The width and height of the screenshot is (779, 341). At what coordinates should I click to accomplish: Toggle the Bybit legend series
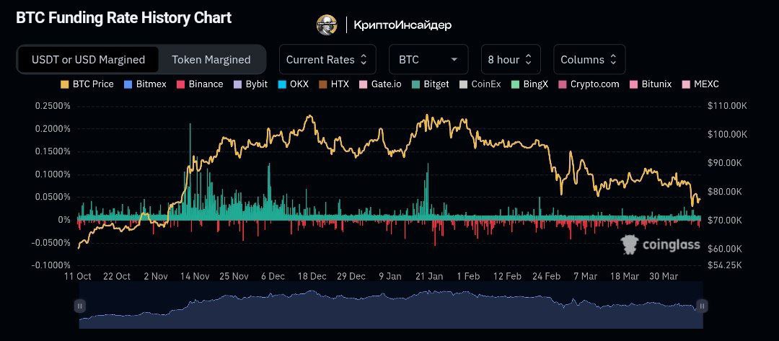250,84
